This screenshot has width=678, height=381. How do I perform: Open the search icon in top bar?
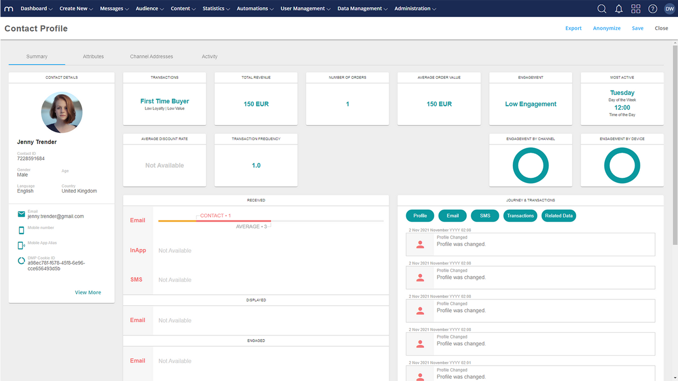[601, 8]
